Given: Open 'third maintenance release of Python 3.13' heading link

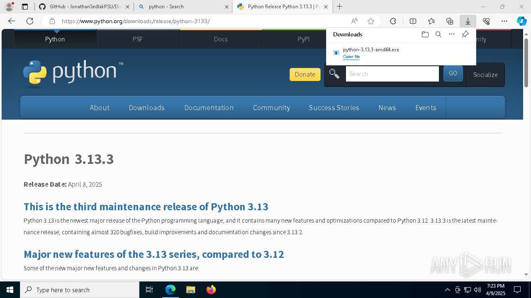Looking at the screenshot, I should point(146,207).
